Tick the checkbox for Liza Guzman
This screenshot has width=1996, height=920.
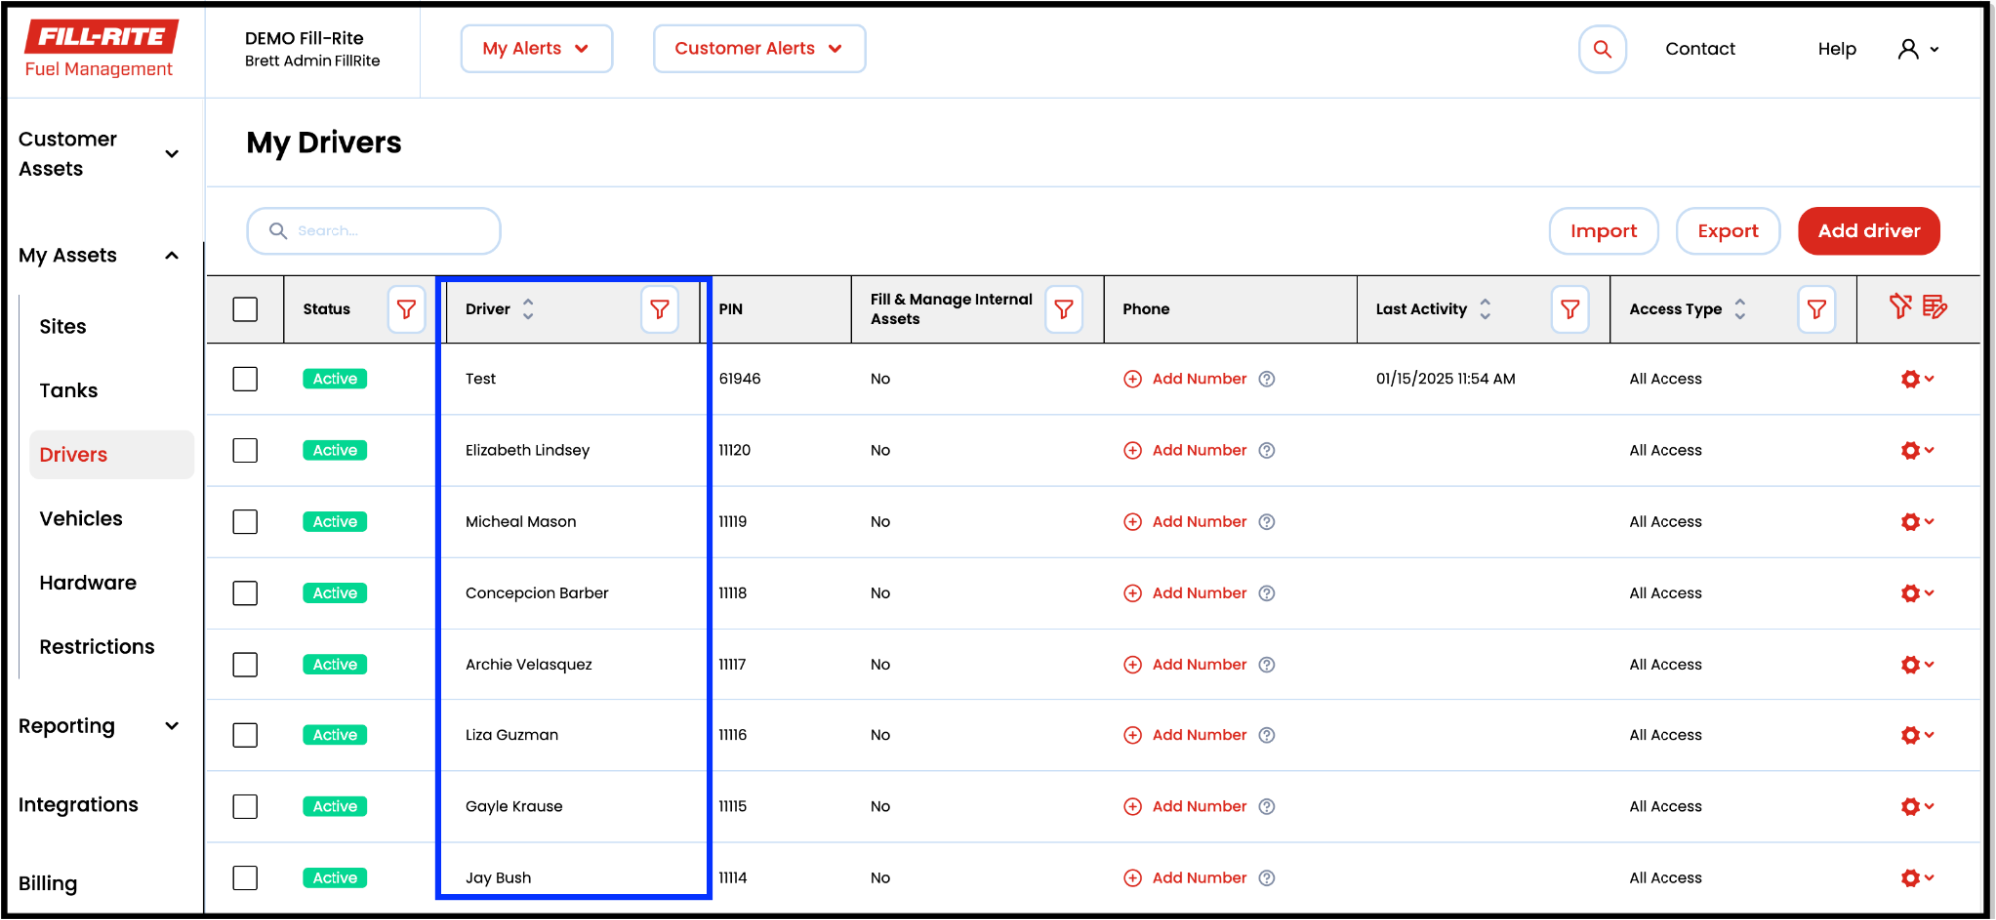click(245, 735)
